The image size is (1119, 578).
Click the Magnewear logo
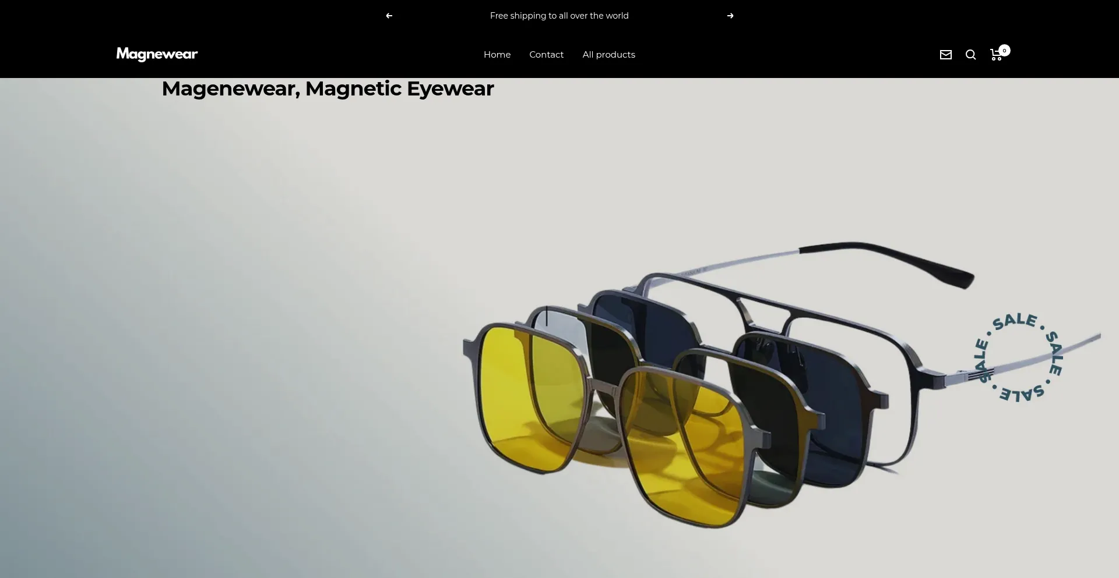157,54
